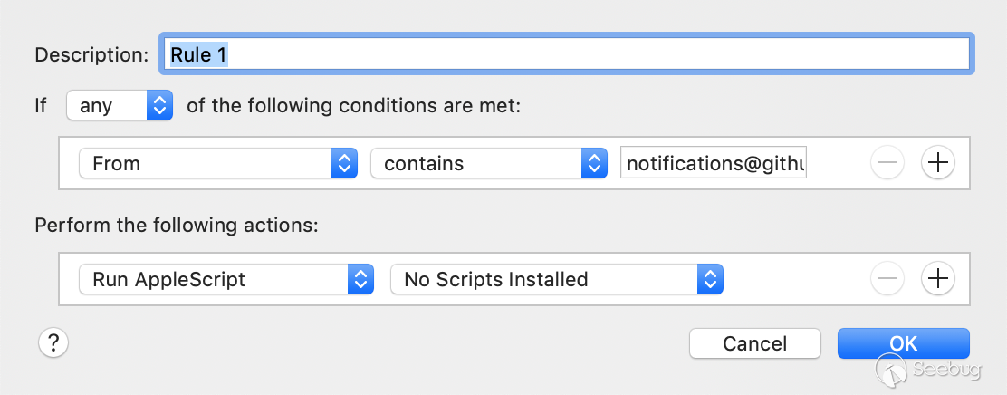The height and width of the screenshot is (395, 1007).
Task: Click the 'If' label before the dropdown
Action: click(x=41, y=105)
